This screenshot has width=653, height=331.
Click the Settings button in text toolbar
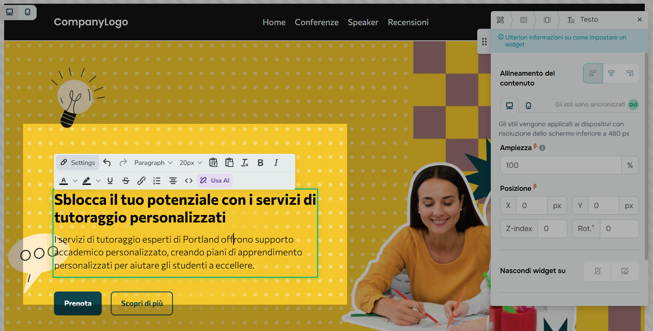(78, 163)
